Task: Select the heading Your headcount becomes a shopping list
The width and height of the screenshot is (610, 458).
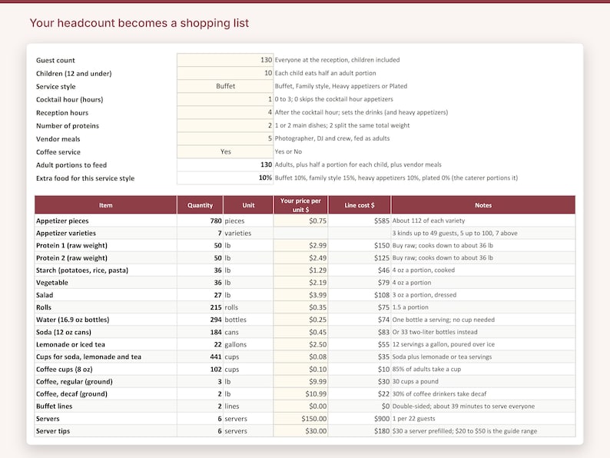Action: click(x=139, y=23)
